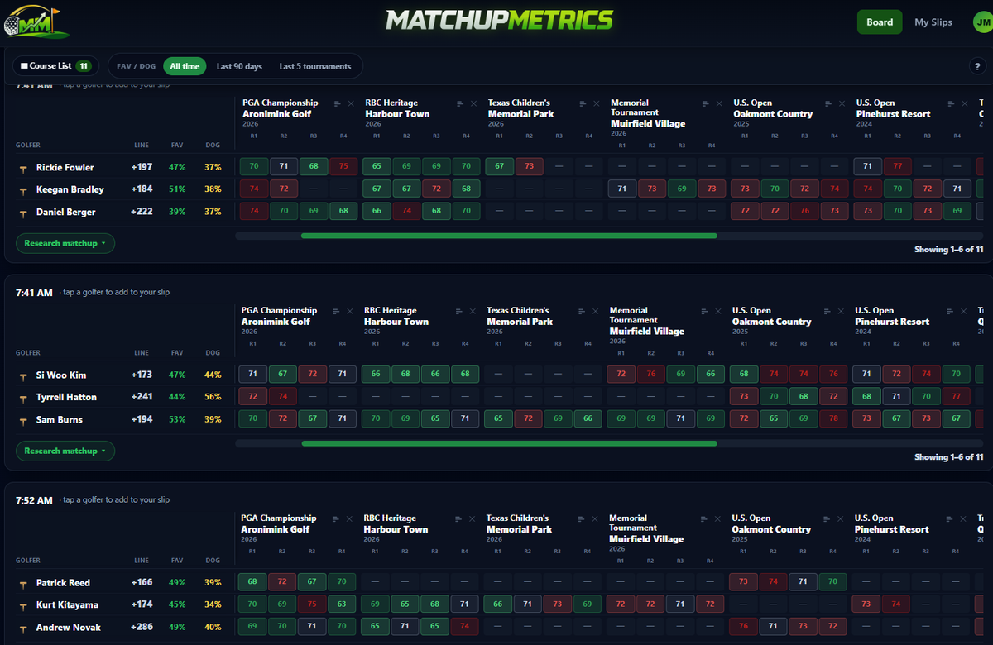Add Tyrrell Hatton to your slip
Screen dimensions: 993x645
pyautogui.click(x=66, y=398)
